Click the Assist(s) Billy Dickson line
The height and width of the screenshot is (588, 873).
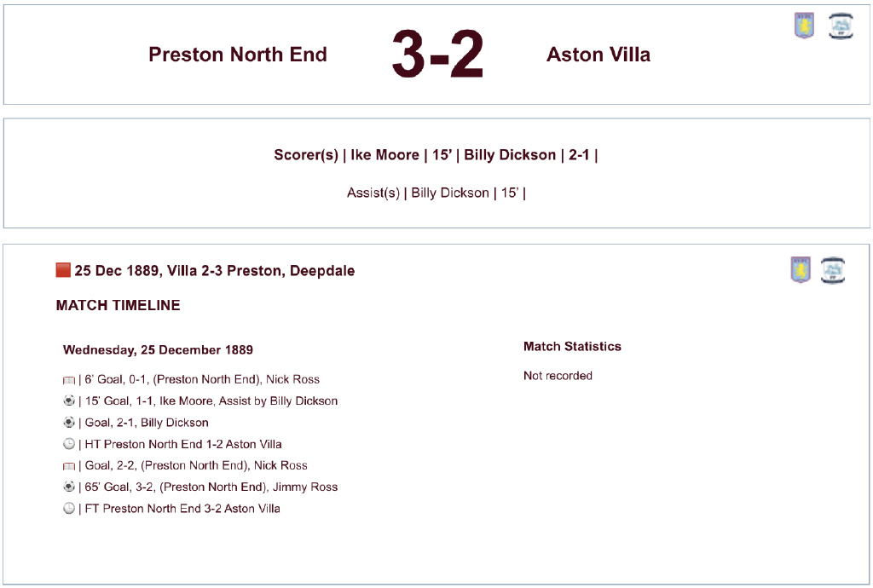point(436,193)
